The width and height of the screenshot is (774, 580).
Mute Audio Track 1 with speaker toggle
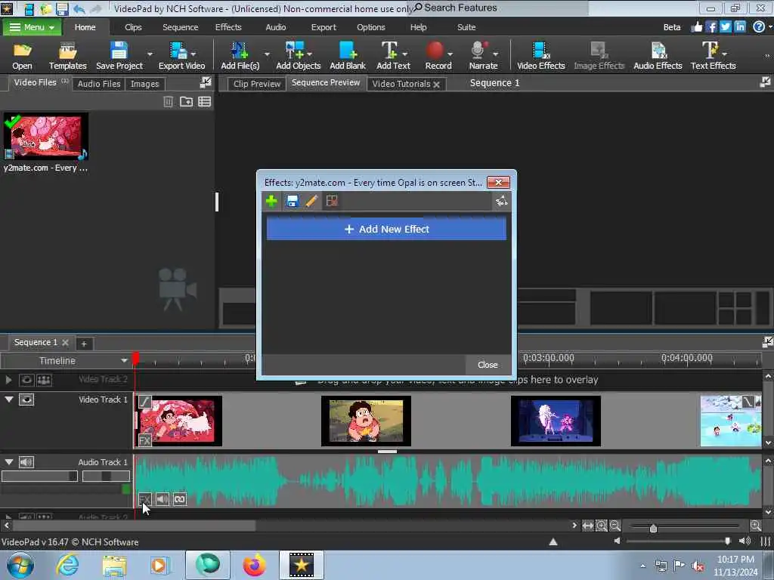26,462
